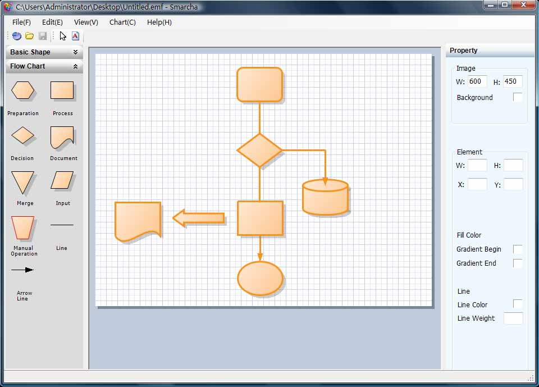The width and height of the screenshot is (539, 387).
Task: Select the cylinder shape on canvas
Action: [326, 197]
